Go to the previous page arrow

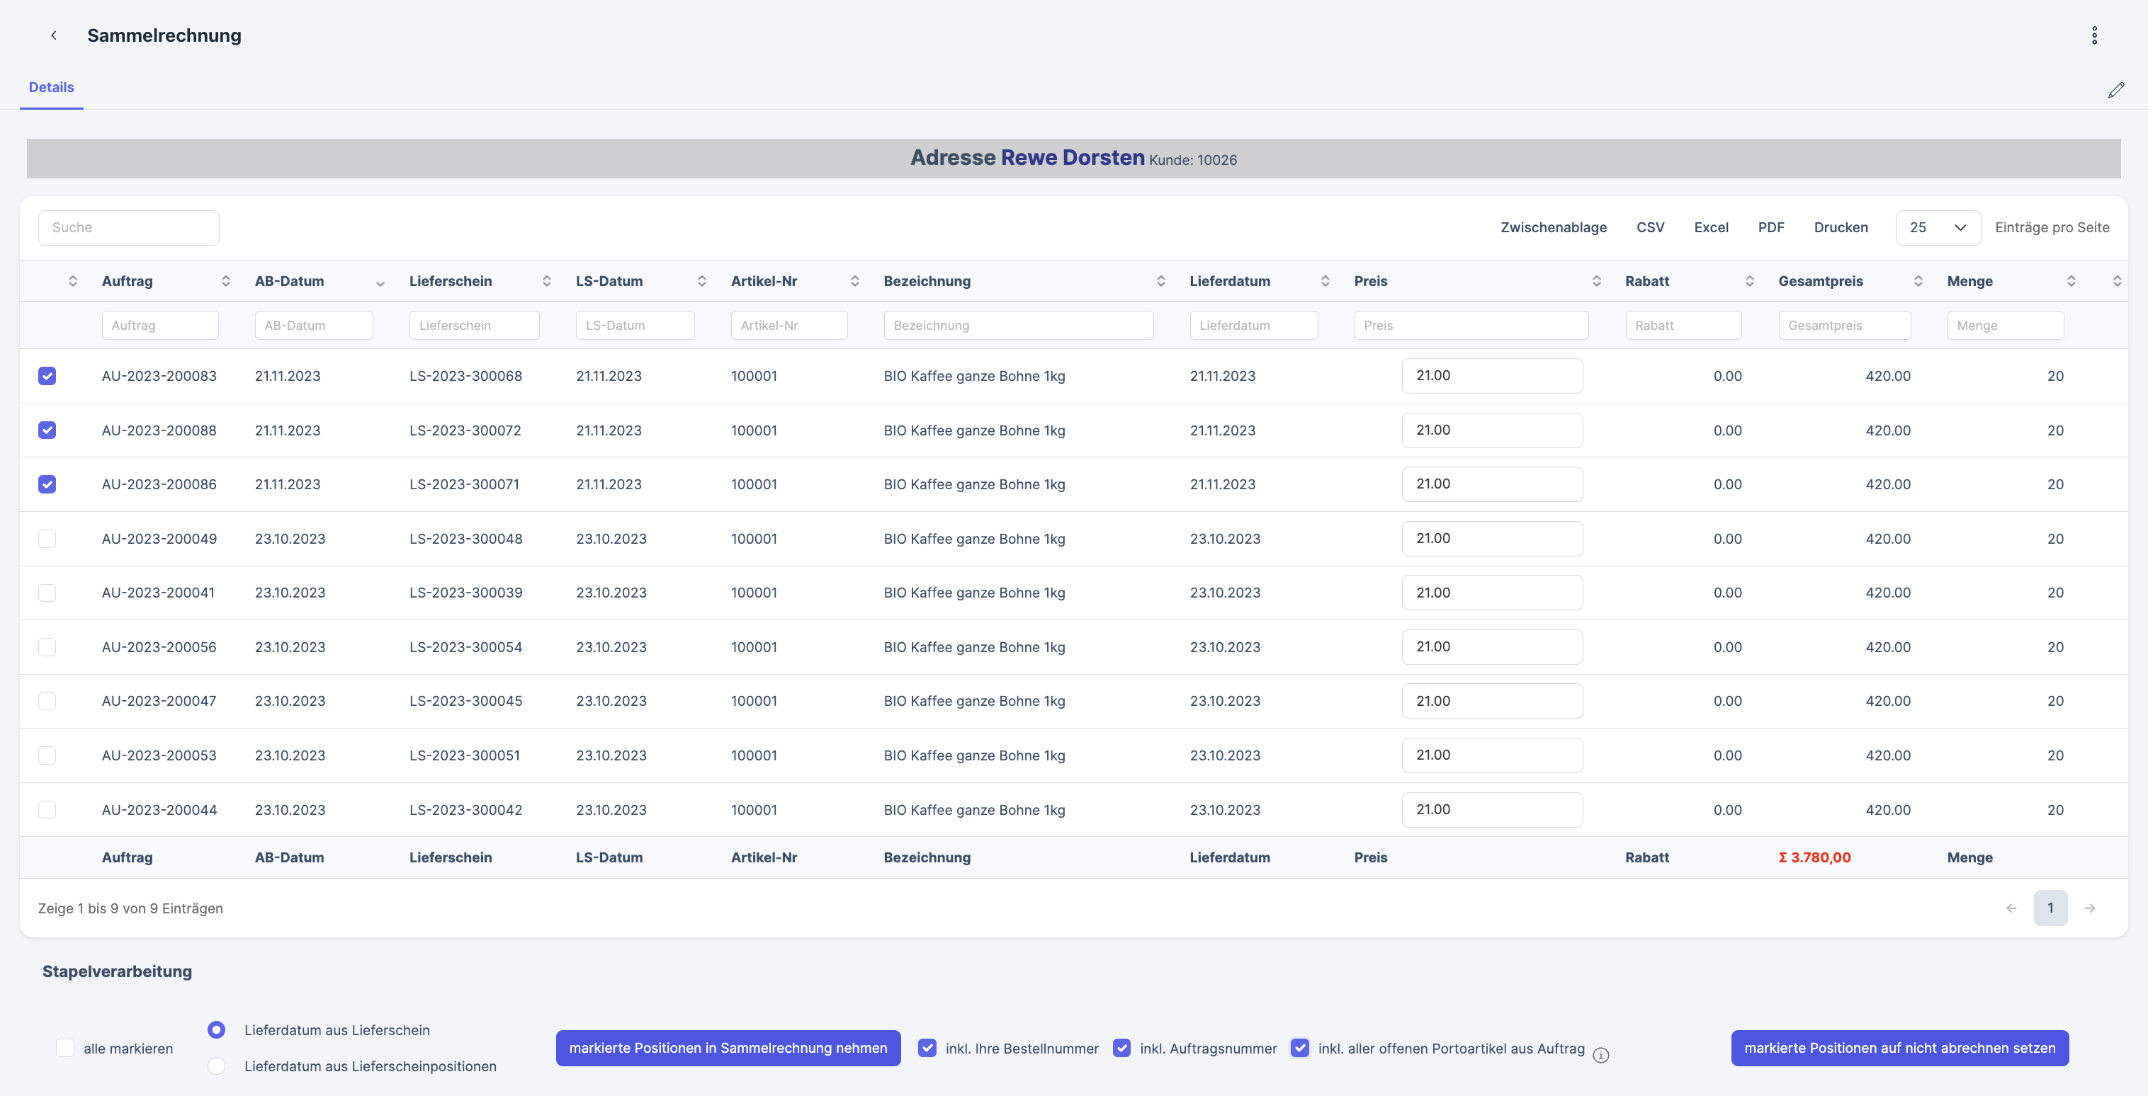(2011, 908)
